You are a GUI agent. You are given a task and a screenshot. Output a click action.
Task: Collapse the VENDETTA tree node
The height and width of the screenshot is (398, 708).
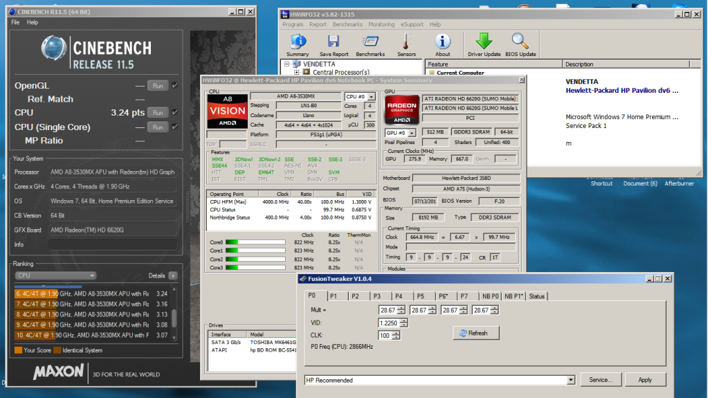pos(287,64)
